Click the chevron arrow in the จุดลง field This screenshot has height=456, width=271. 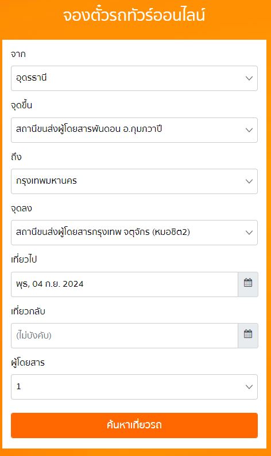pyautogui.click(x=249, y=233)
